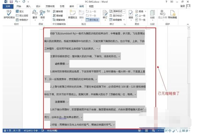
Task: Click page count 第1页 in status bar
Action: 12,131
